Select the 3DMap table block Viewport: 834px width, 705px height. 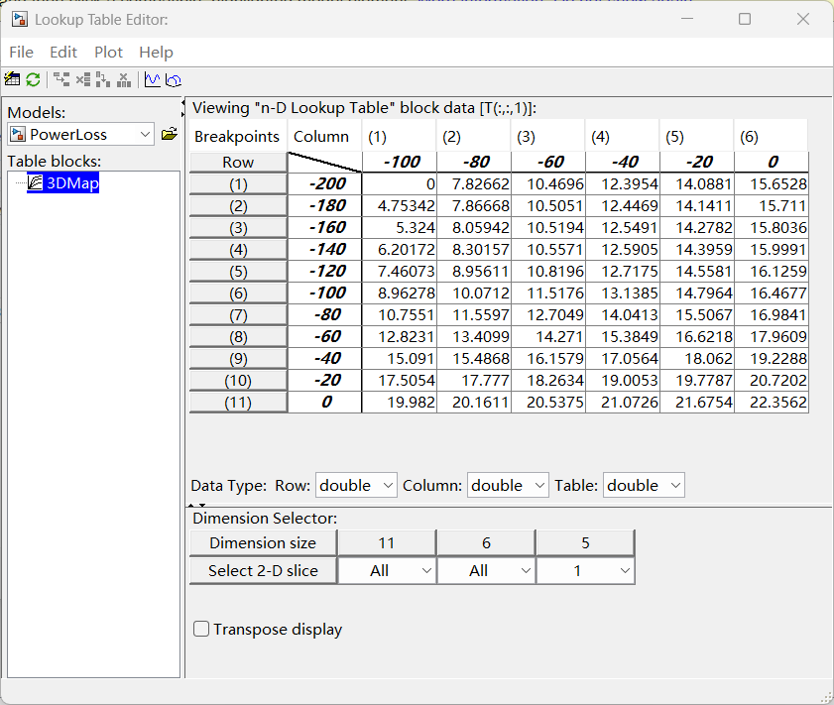point(62,182)
